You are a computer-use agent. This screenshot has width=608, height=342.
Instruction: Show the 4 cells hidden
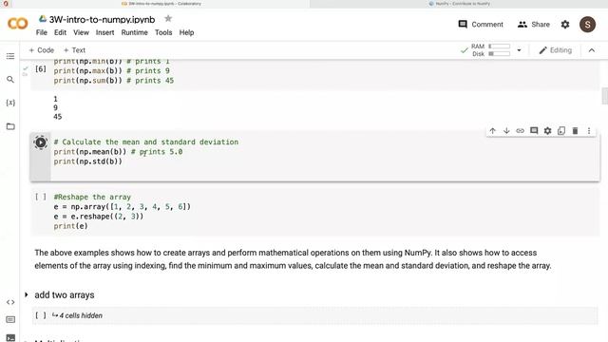(77, 315)
